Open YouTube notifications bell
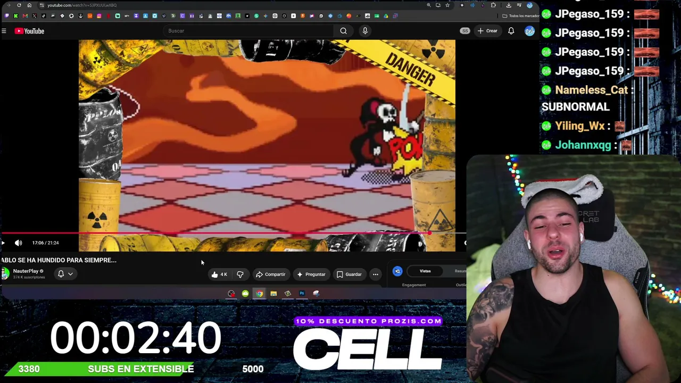 coord(511,31)
